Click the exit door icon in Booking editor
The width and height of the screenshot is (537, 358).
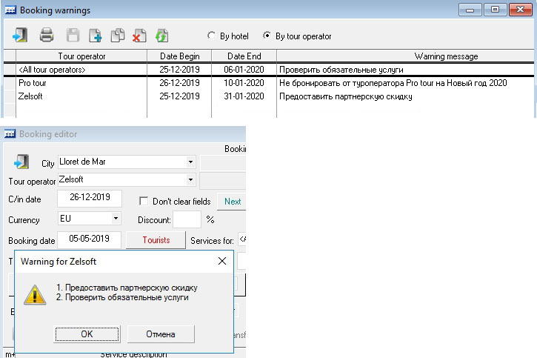pos(21,162)
